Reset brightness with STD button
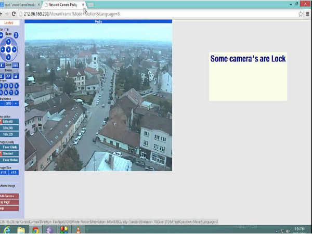This screenshot has height=234, width=312. [9, 103]
